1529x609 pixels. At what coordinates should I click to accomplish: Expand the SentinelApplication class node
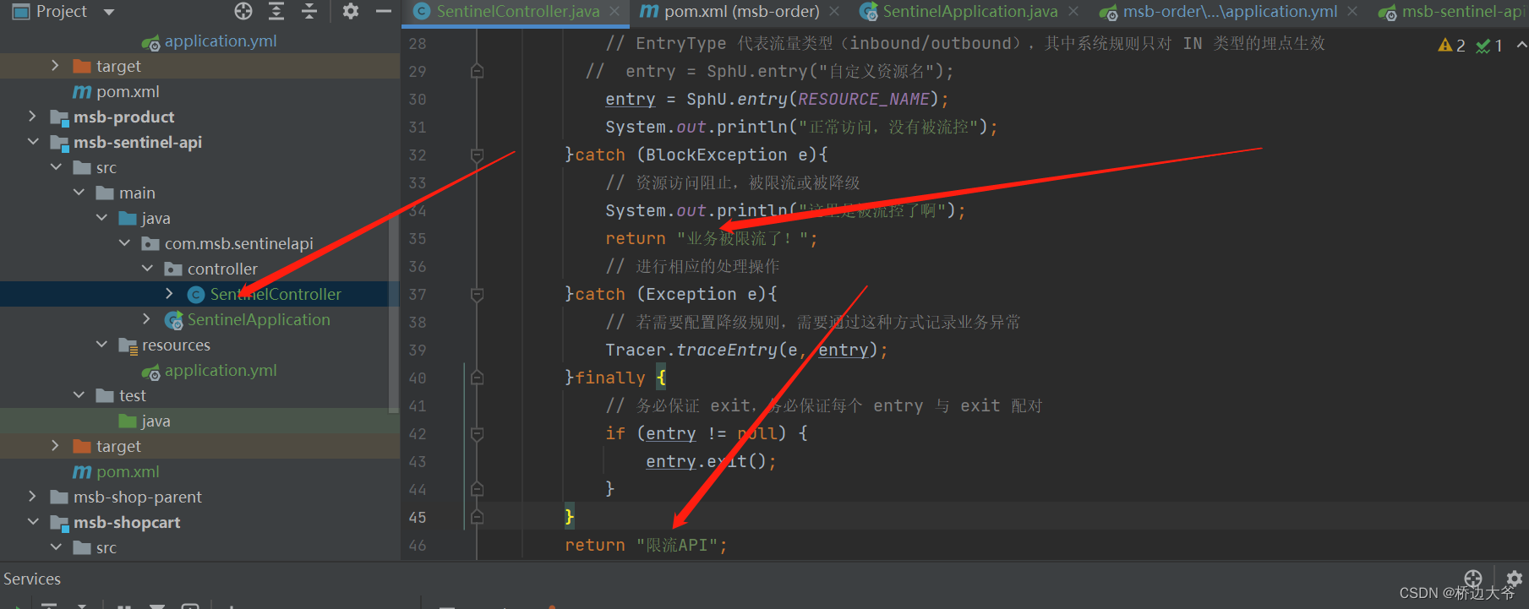pyautogui.click(x=146, y=319)
